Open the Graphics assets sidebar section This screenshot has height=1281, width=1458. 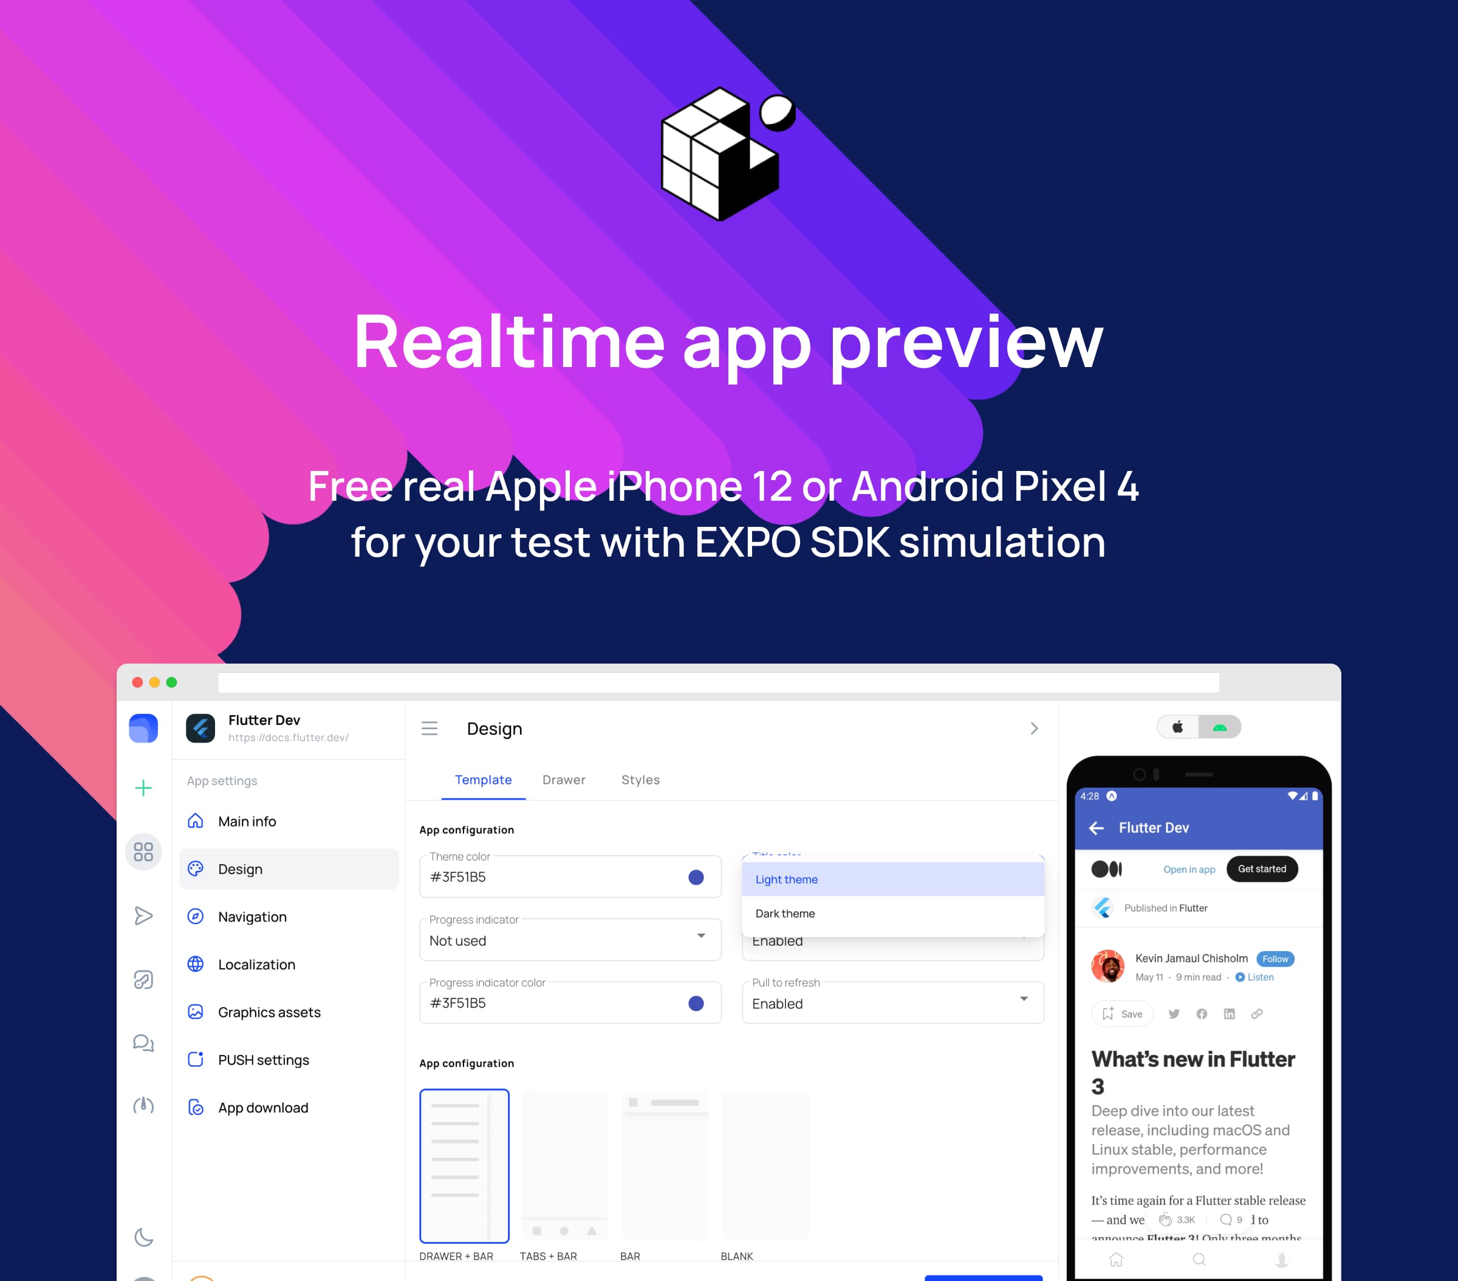pyautogui.click(x=270, y=1011)
